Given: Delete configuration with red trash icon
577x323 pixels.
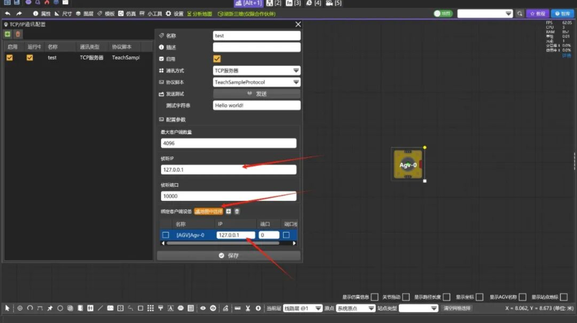Looking at the screenshot, I should coord(18,34).
